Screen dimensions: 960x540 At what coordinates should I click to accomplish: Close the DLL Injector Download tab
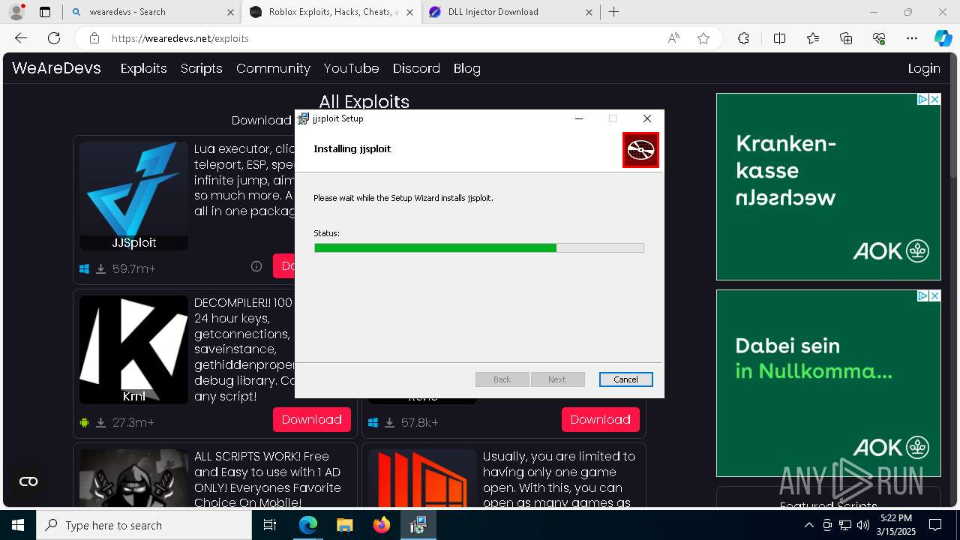(x=589, y=12)
